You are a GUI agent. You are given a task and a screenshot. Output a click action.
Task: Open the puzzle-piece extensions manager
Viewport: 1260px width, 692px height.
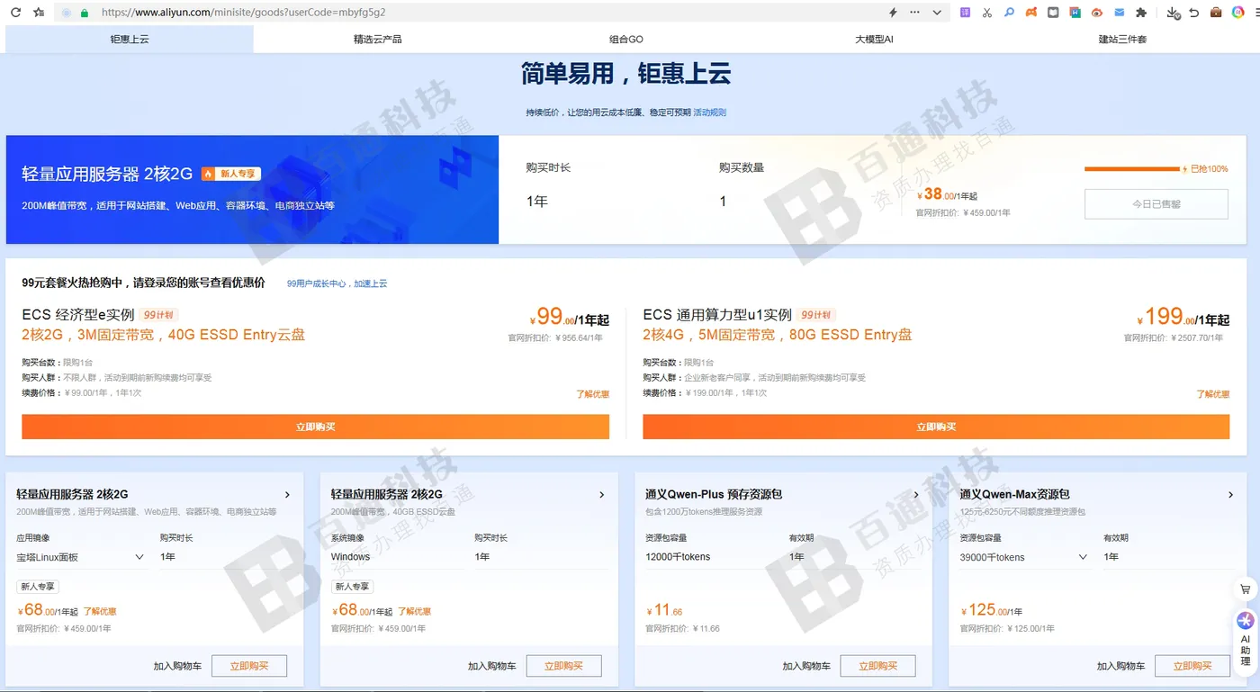click(x=1141, y=13)
